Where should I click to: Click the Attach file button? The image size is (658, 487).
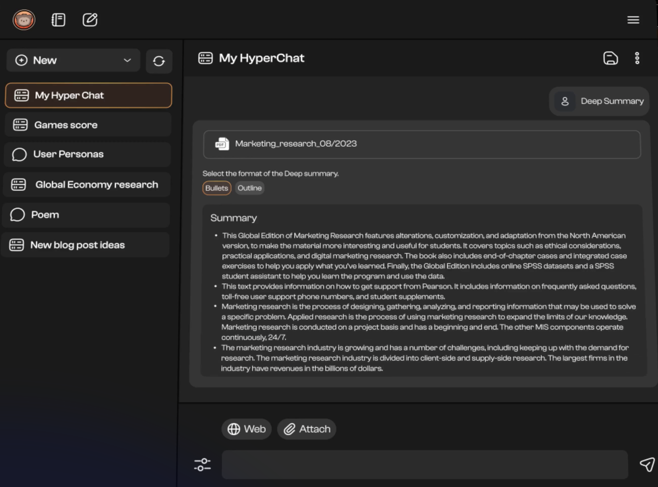click(x=307, y=429)
